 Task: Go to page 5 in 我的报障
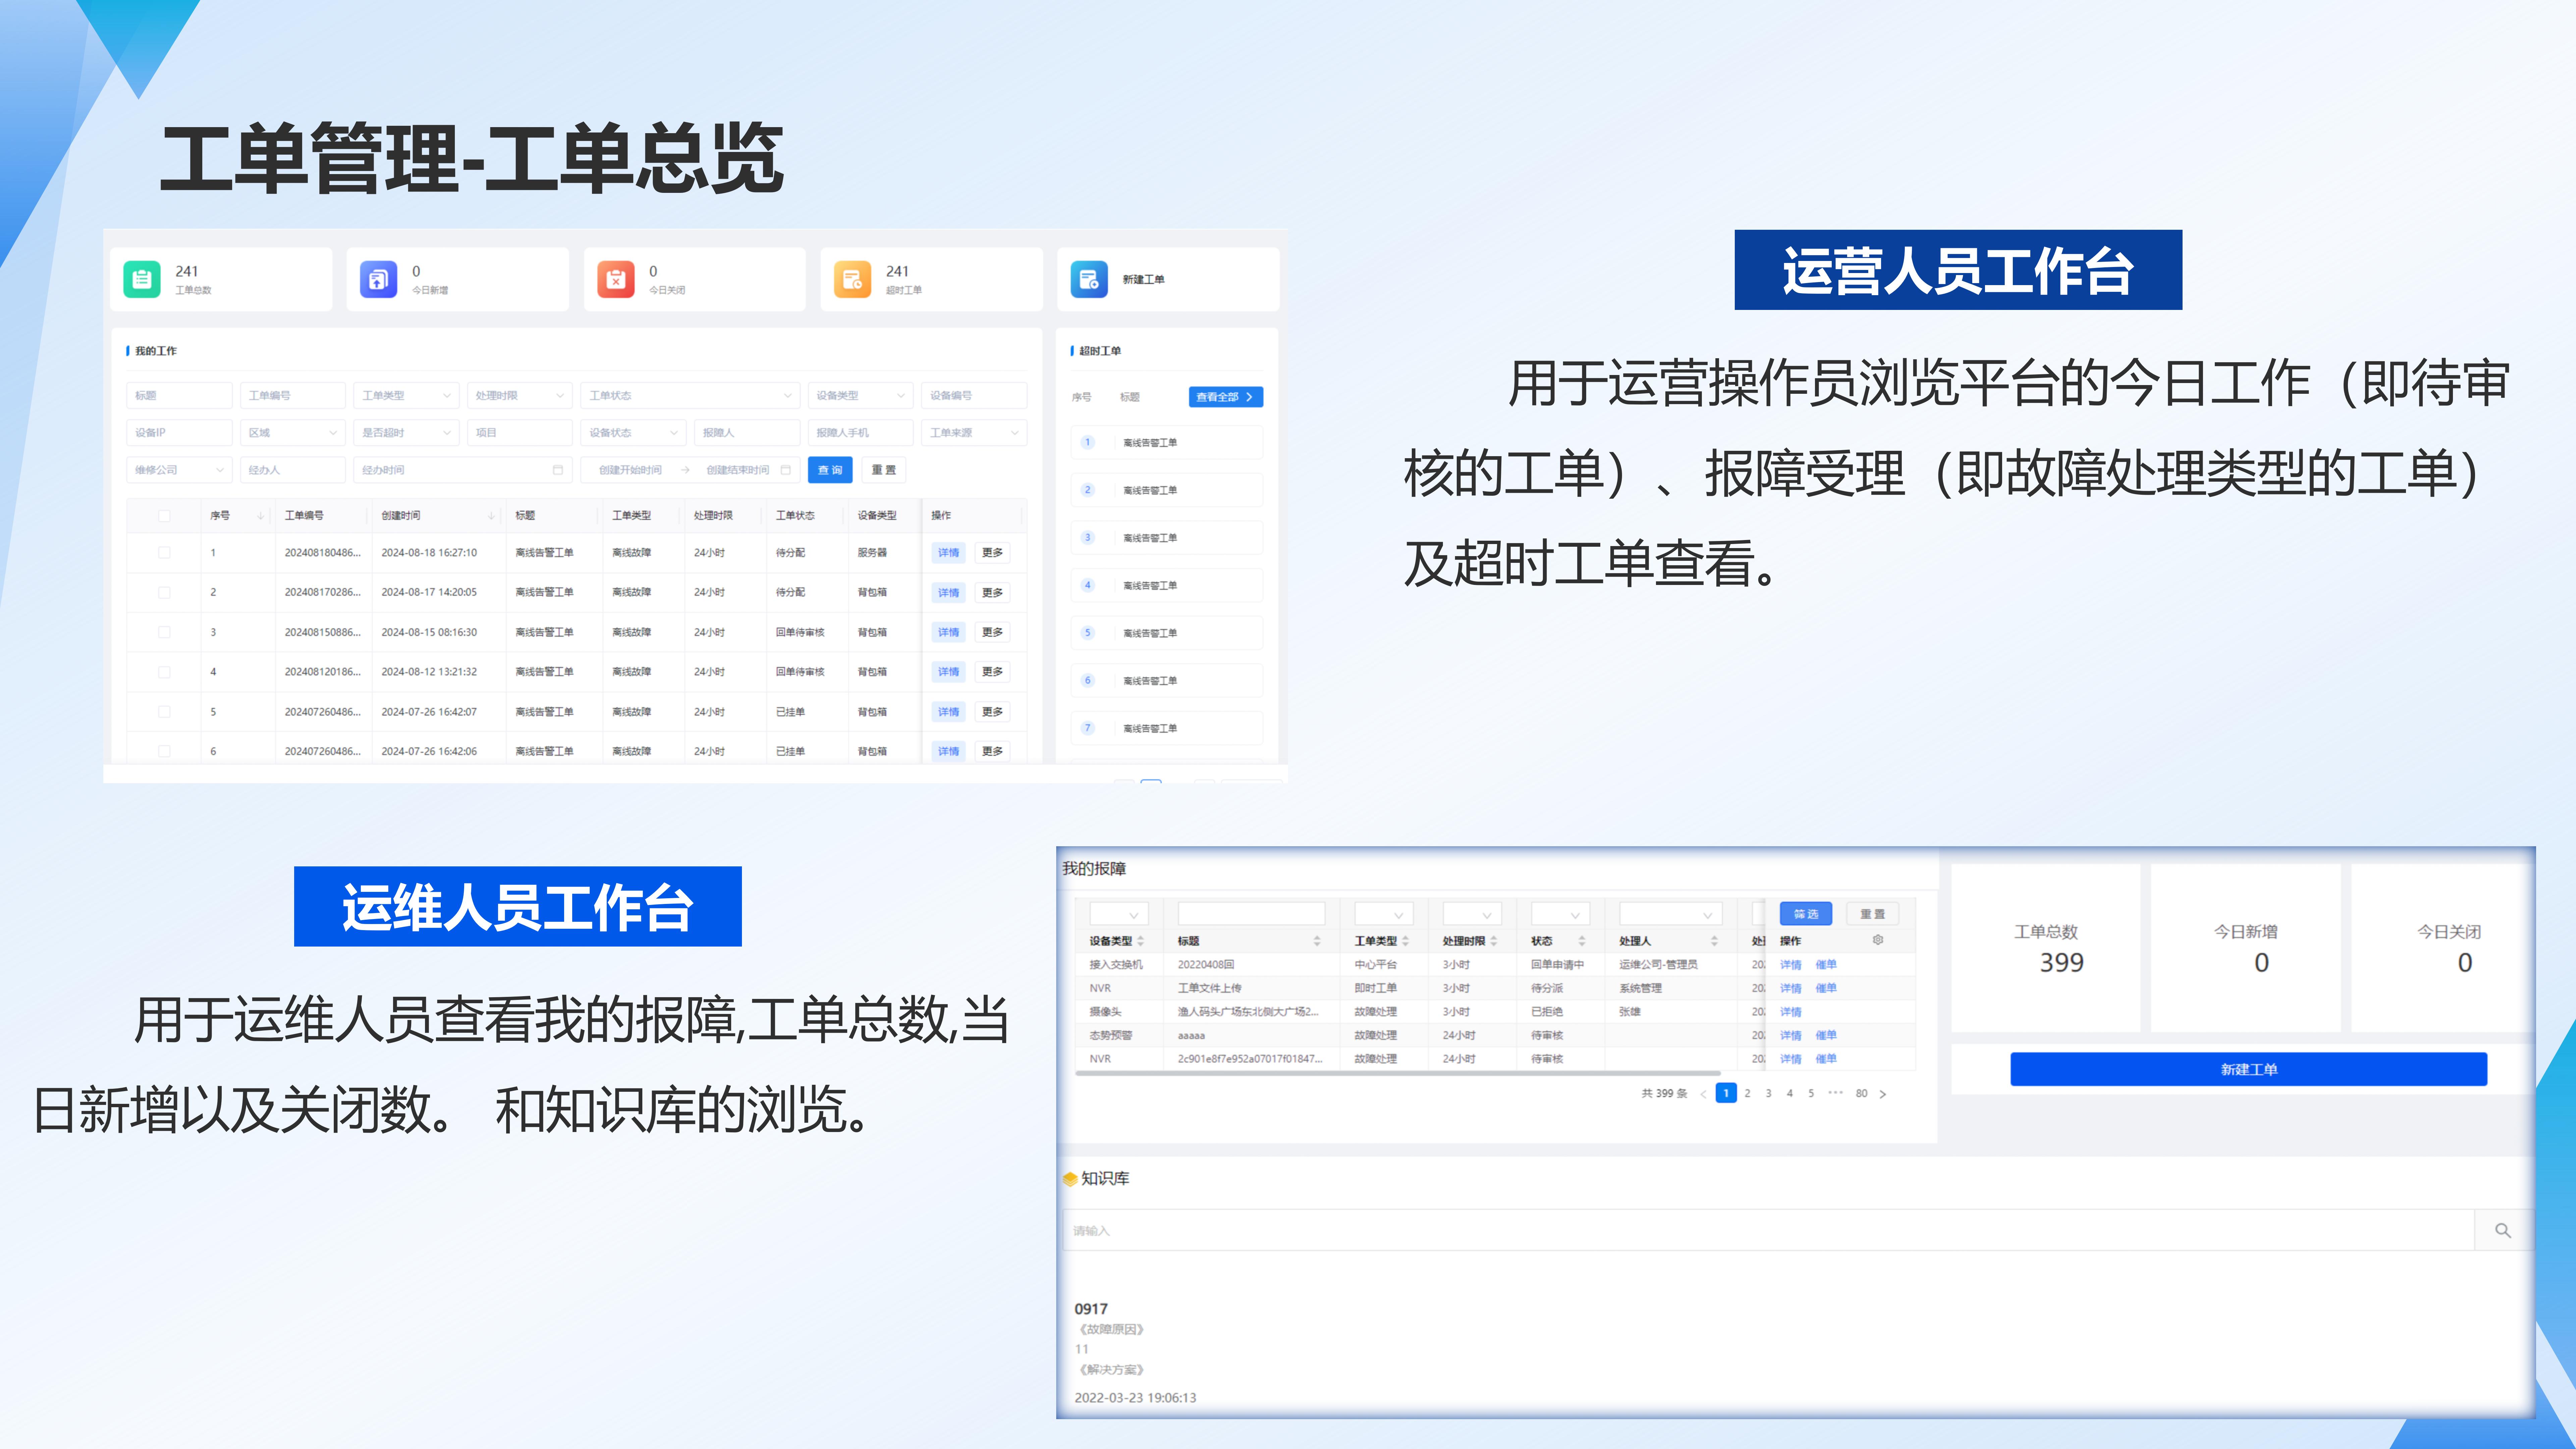1811,1094
